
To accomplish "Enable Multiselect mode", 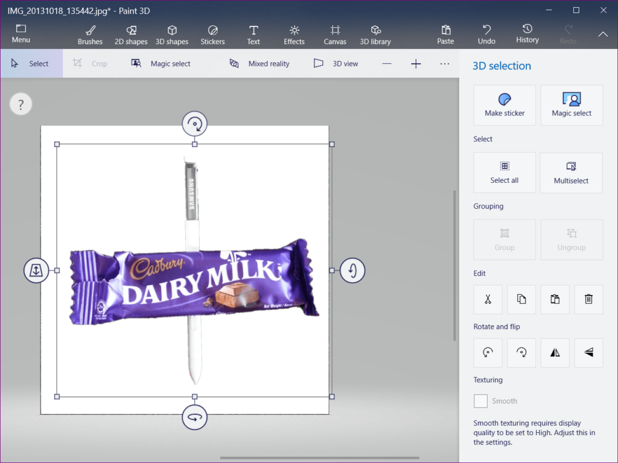I will [x=571, y=173].
